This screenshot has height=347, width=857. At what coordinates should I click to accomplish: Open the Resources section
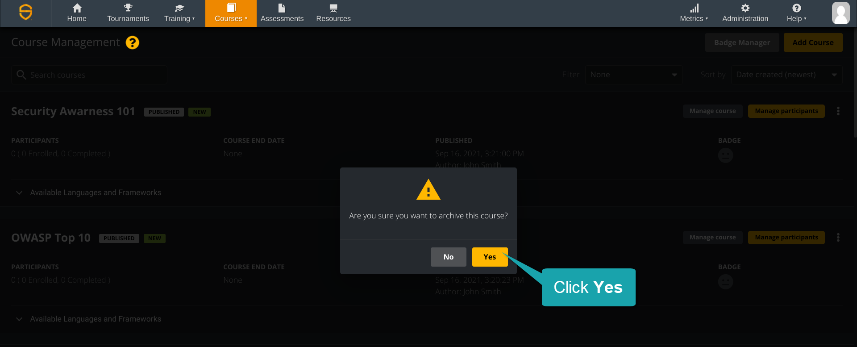point(333,13)
